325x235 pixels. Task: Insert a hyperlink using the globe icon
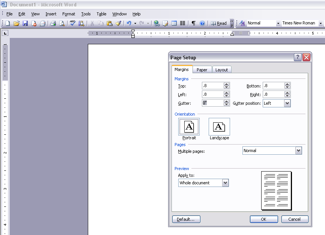157,23
